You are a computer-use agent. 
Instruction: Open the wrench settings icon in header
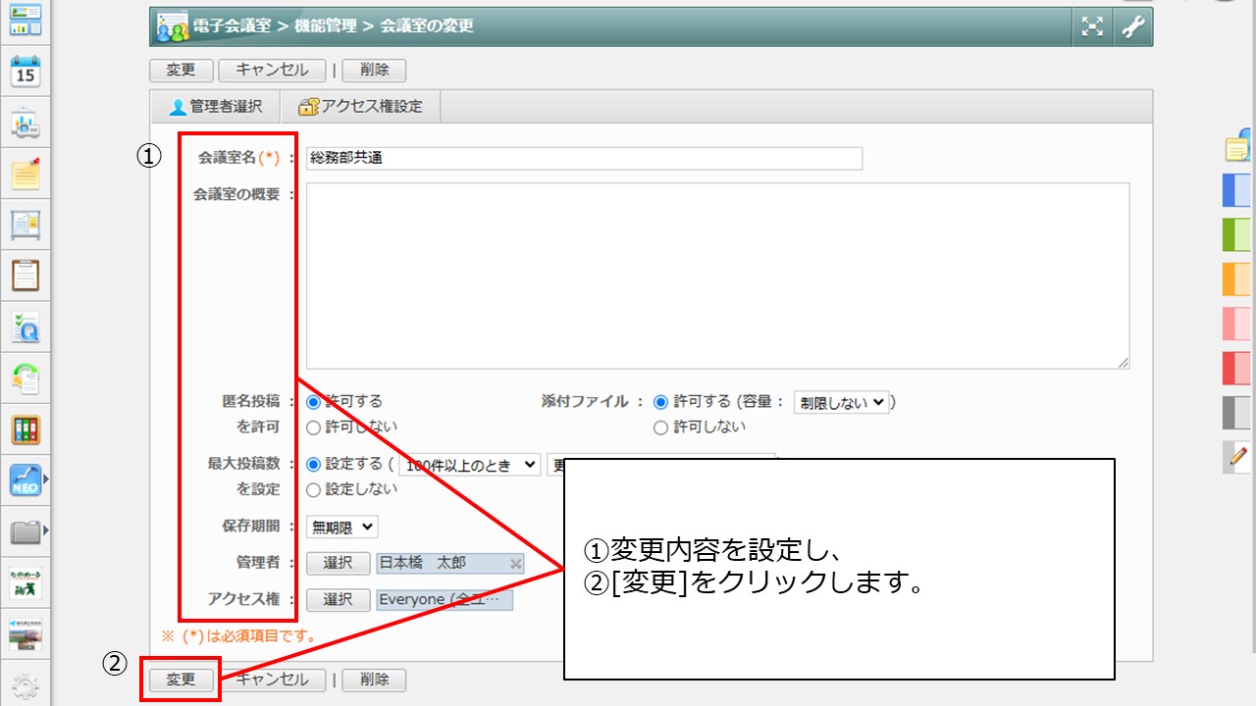click(x=1133, y=27)
